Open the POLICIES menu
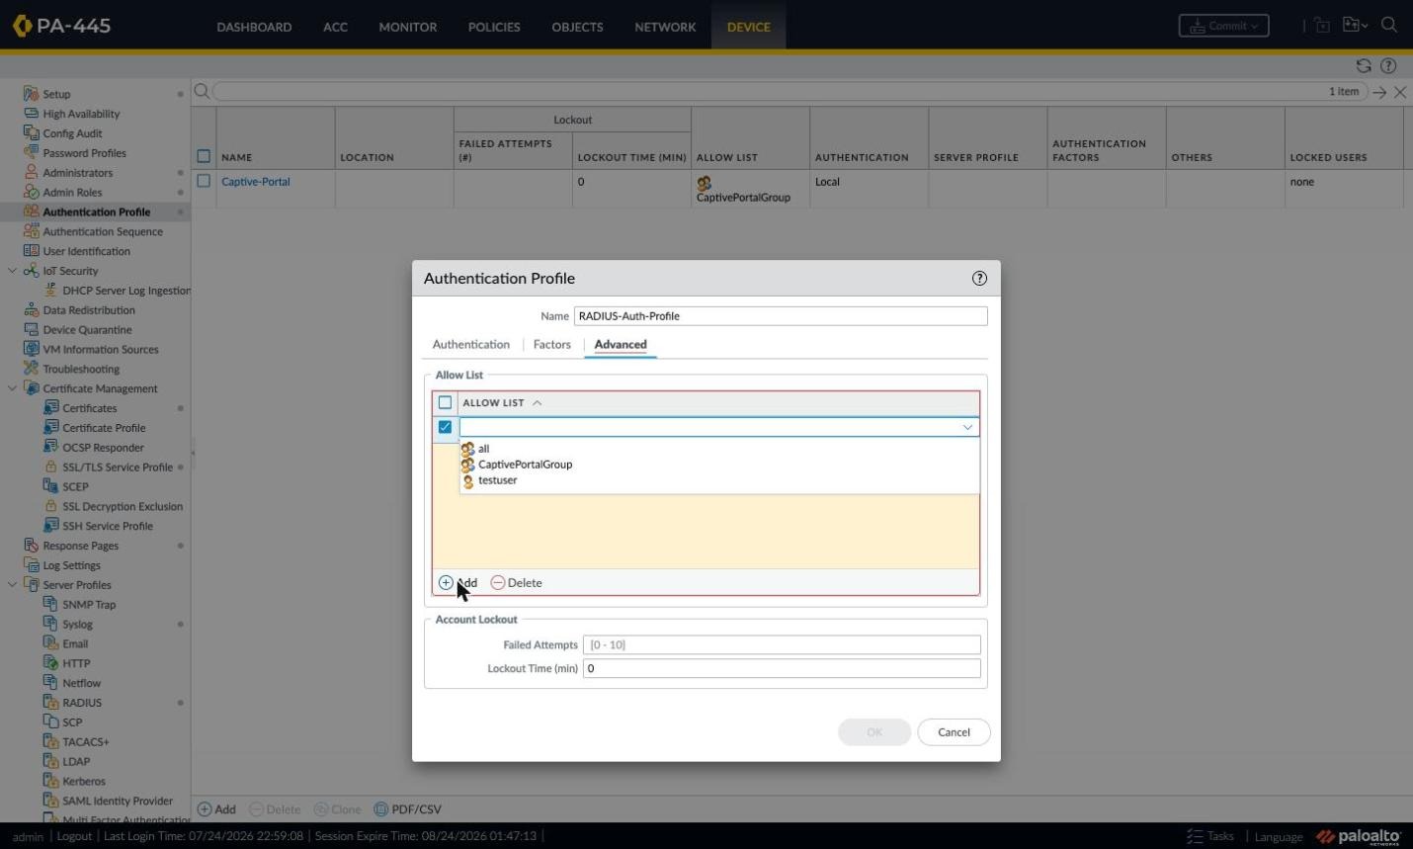1413x849 pixels. (494, 27)
